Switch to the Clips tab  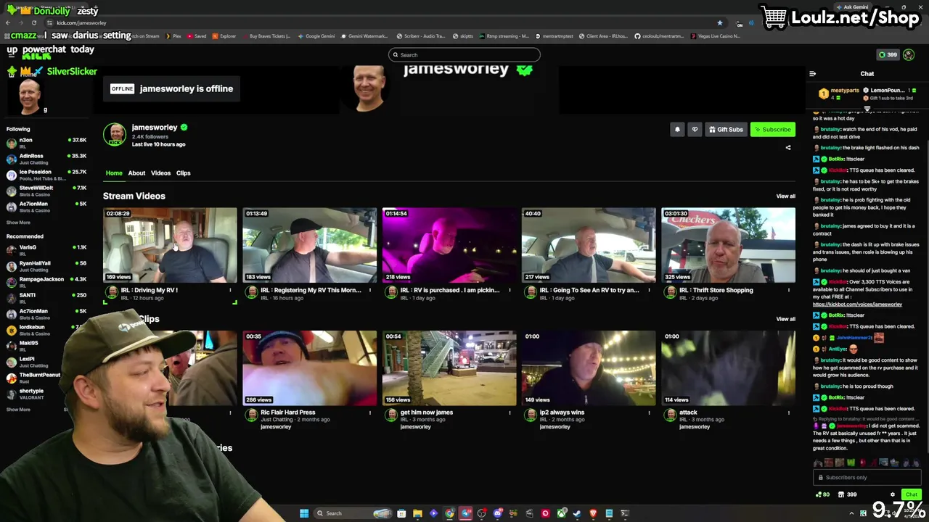pyautogui.click(x=183, y=173)
